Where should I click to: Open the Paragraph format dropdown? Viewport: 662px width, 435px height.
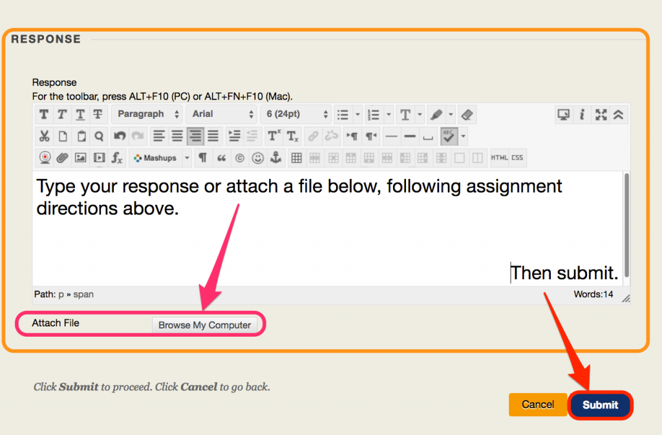pos(147,114)
